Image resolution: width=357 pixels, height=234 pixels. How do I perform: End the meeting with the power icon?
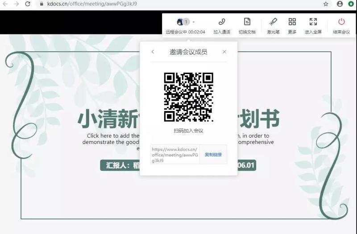coord(341,22)
